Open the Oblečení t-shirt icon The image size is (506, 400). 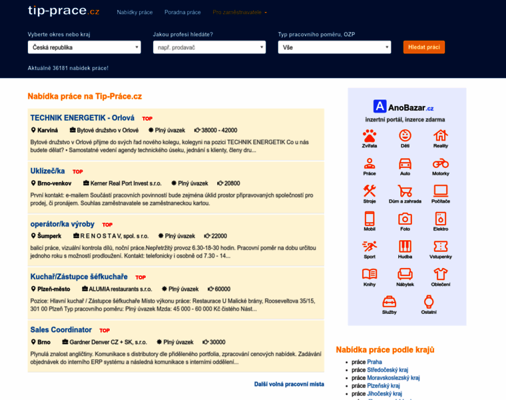pyautogui.click(x=441, y=274)
